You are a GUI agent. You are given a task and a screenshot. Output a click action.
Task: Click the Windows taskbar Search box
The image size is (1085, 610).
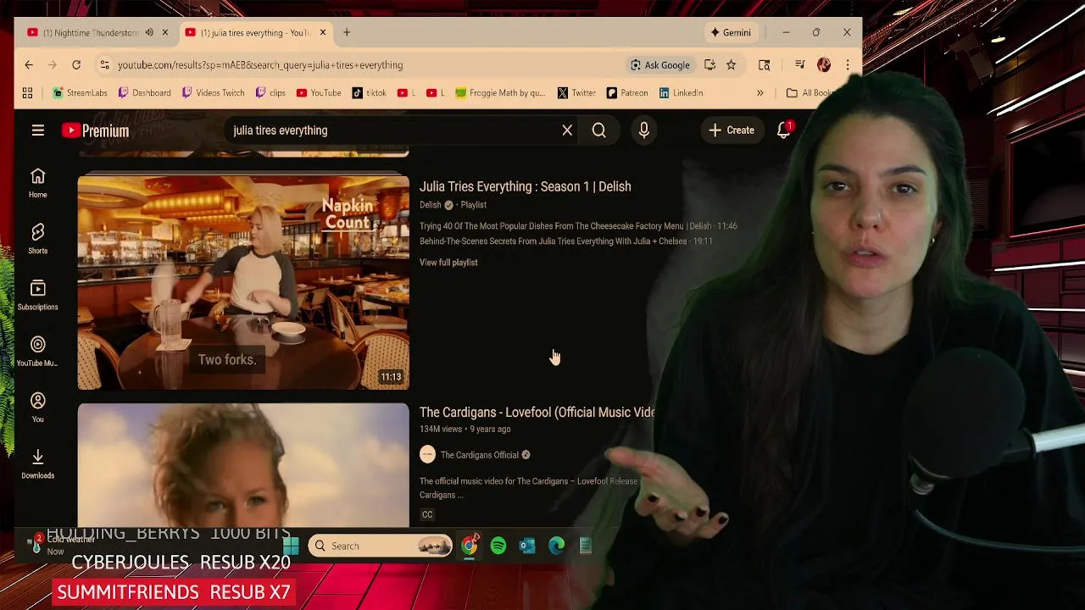point(381,546)
